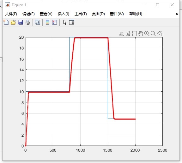The image size is (182, 163).
Task: Click the red line segment at value 5
Action: [x=125, y=119]
